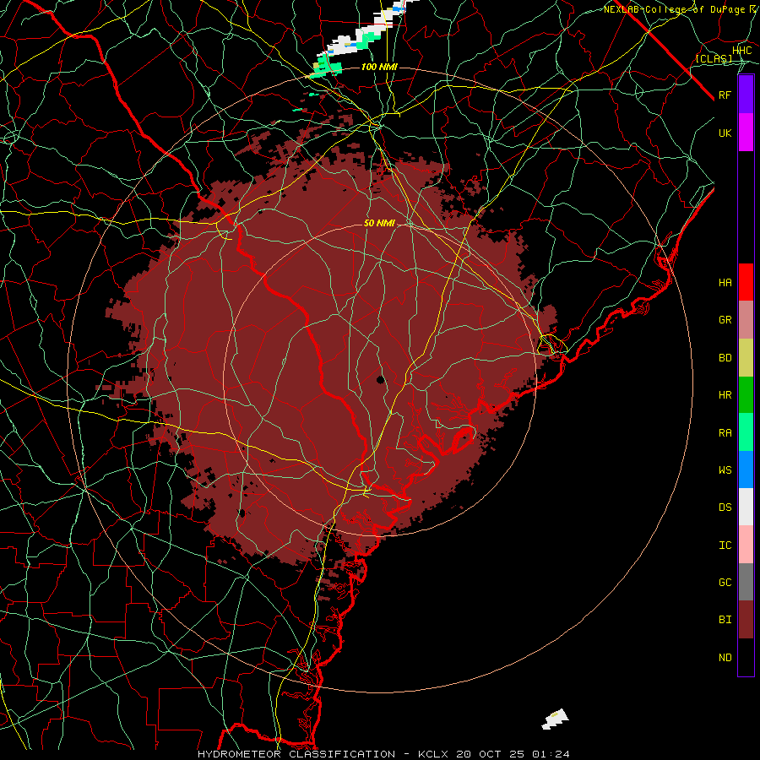Click the 50 NMI range ring label
The width and height of the screenshot is (760, 760).
pyautogui.click(x=379, y=223)
